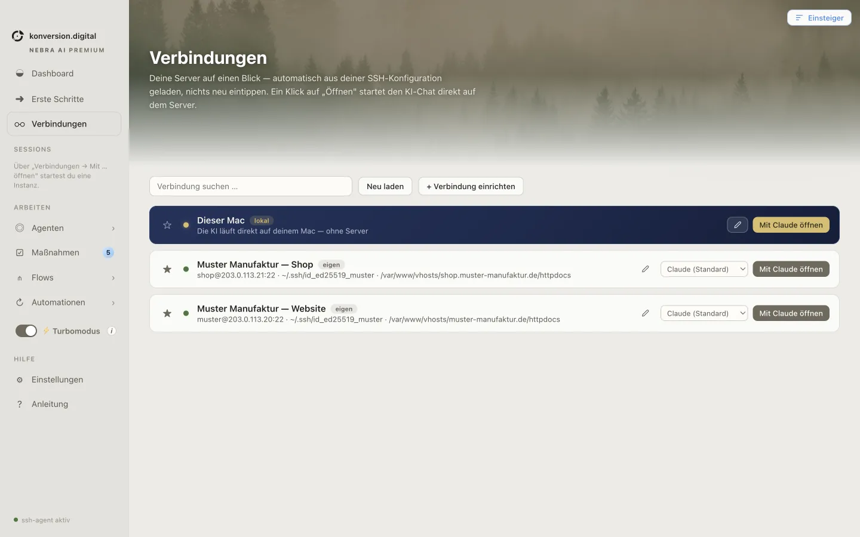Click + Verbindung einrichten
The height and width of the screenshot is (537, 860).
(471, 186)
